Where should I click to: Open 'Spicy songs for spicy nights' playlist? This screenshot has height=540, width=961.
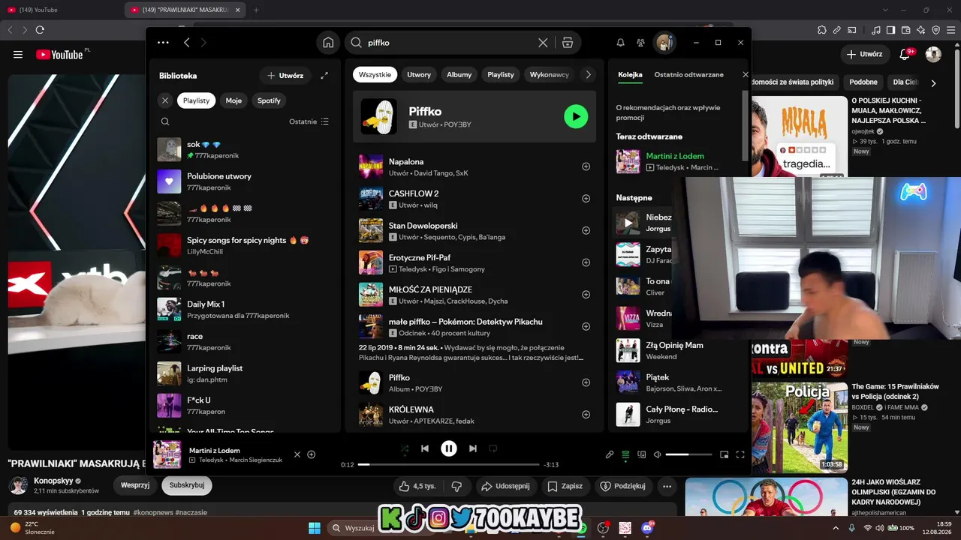click(244, 245)
